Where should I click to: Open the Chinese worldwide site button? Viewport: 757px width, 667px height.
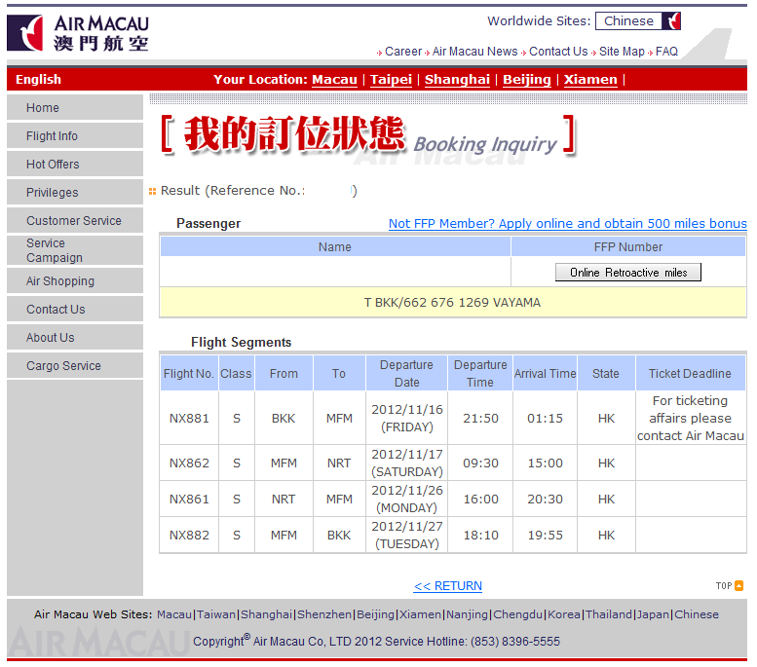(x=638, y=20)
